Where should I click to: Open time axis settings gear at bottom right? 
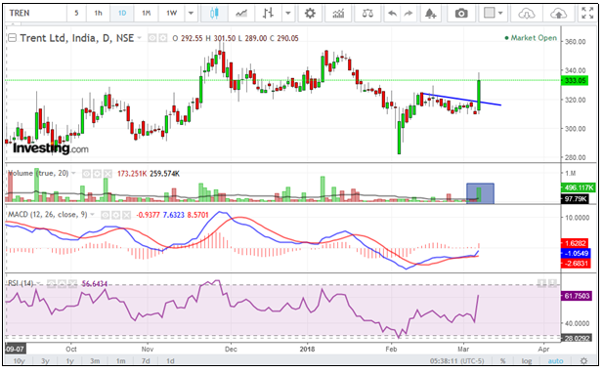[x=583, y=361]
